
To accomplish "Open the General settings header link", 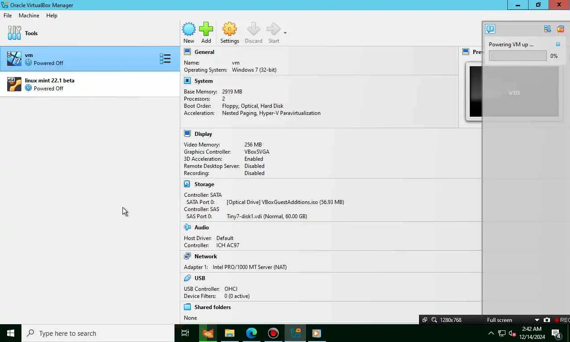I will pos(204,52).
